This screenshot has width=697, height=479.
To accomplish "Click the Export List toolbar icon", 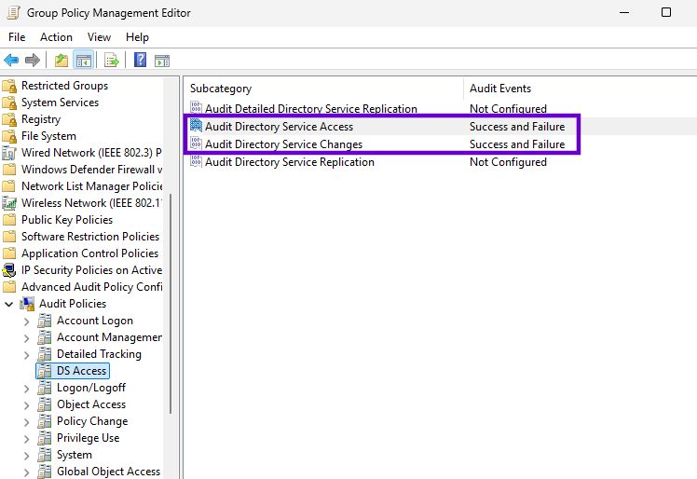I will point(112,61).
